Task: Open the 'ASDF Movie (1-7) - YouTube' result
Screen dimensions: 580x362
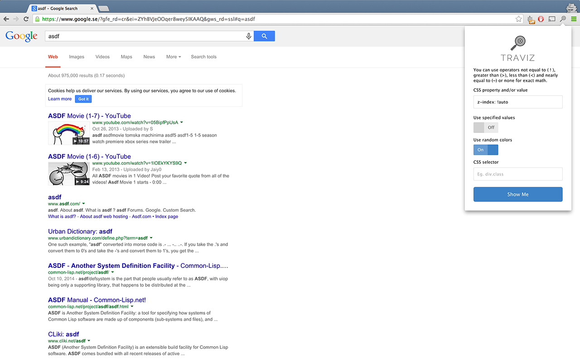Action: [x=89, y=115]
